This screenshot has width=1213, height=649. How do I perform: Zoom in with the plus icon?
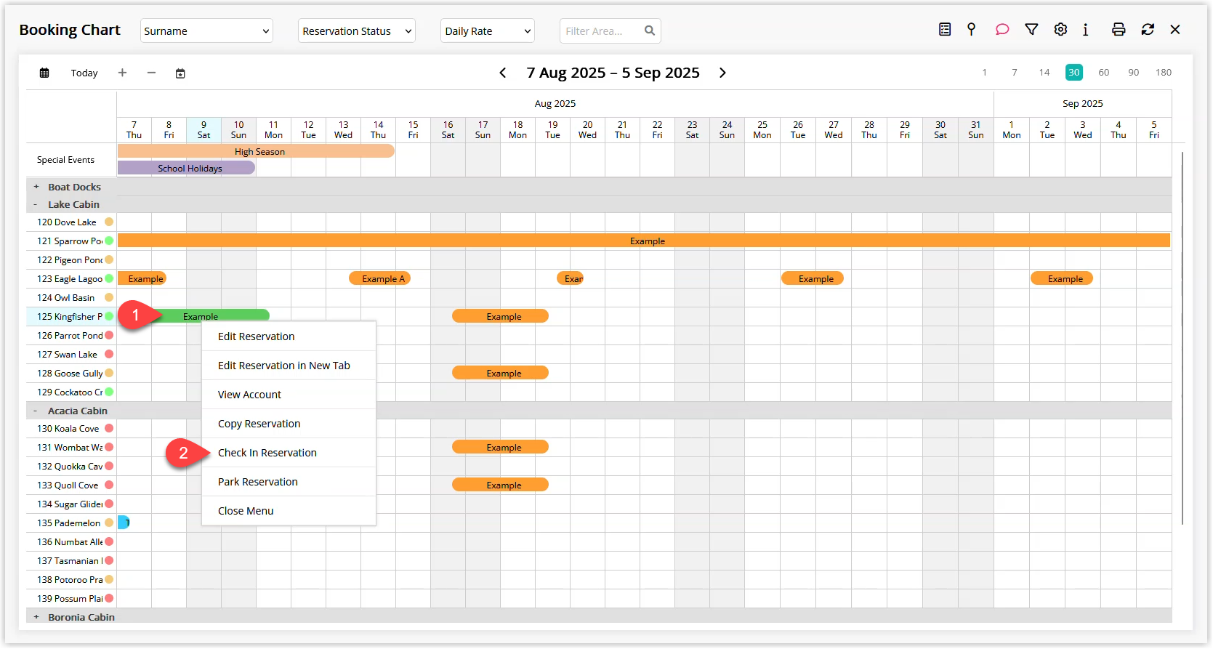click(122, 73)
